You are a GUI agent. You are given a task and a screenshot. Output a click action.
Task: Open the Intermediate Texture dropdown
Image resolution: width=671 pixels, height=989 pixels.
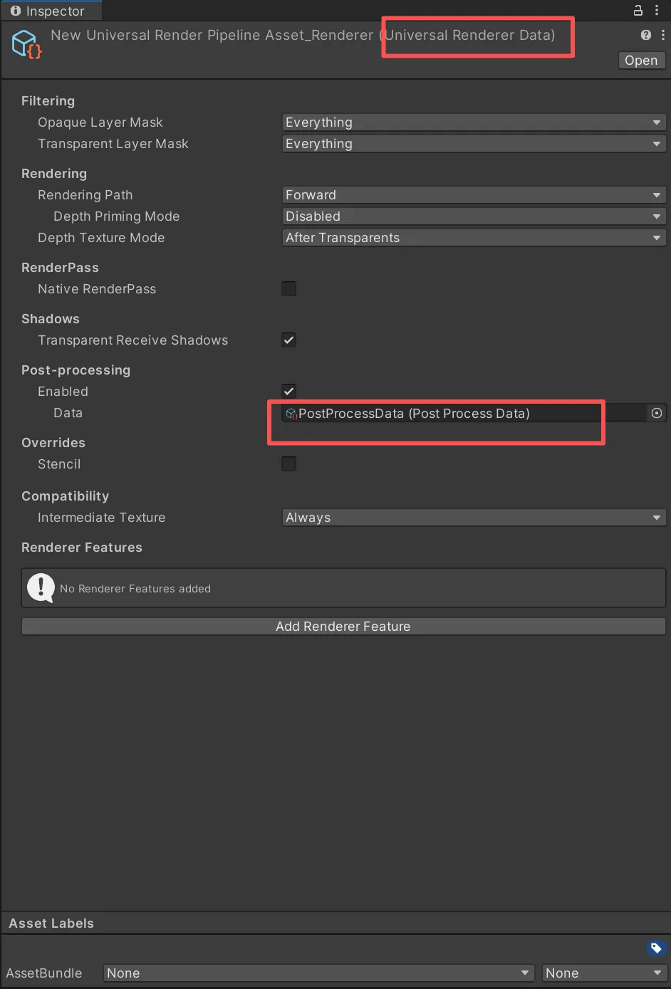pyautogui.click(x=473, y=518)
